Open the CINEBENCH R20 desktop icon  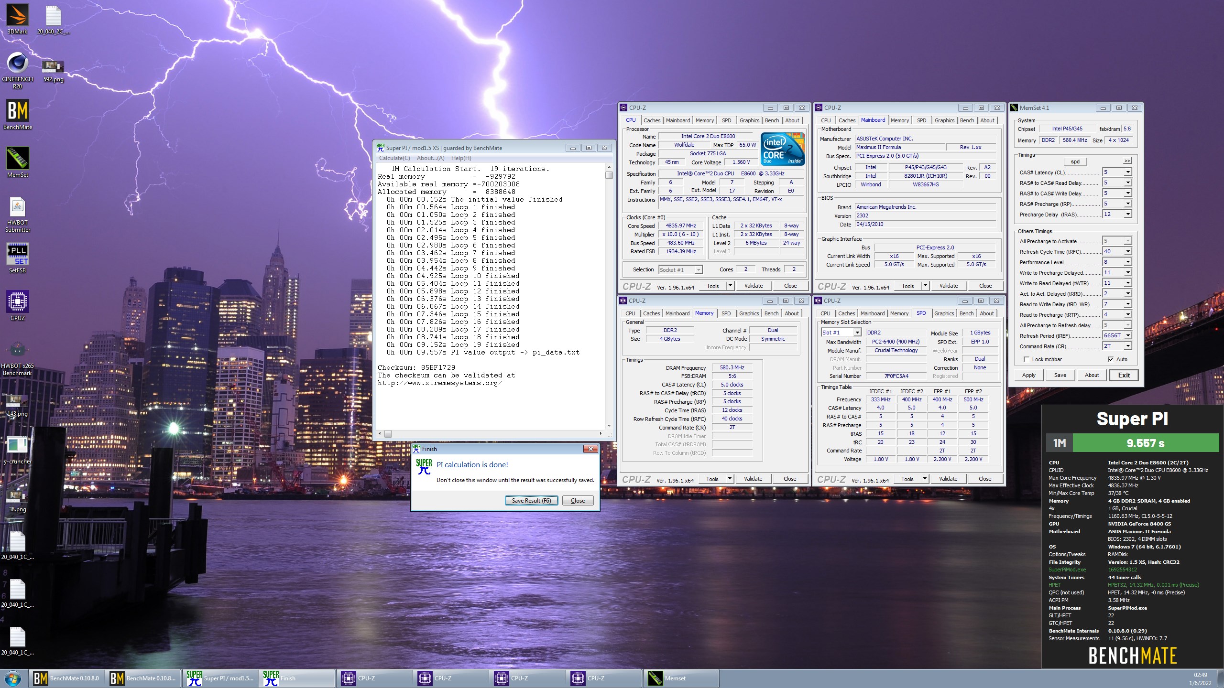coord(17,70)
